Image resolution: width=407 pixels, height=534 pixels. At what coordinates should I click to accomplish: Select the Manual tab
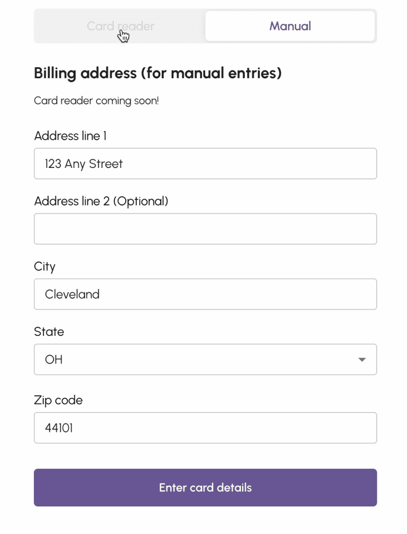[290, 26]
